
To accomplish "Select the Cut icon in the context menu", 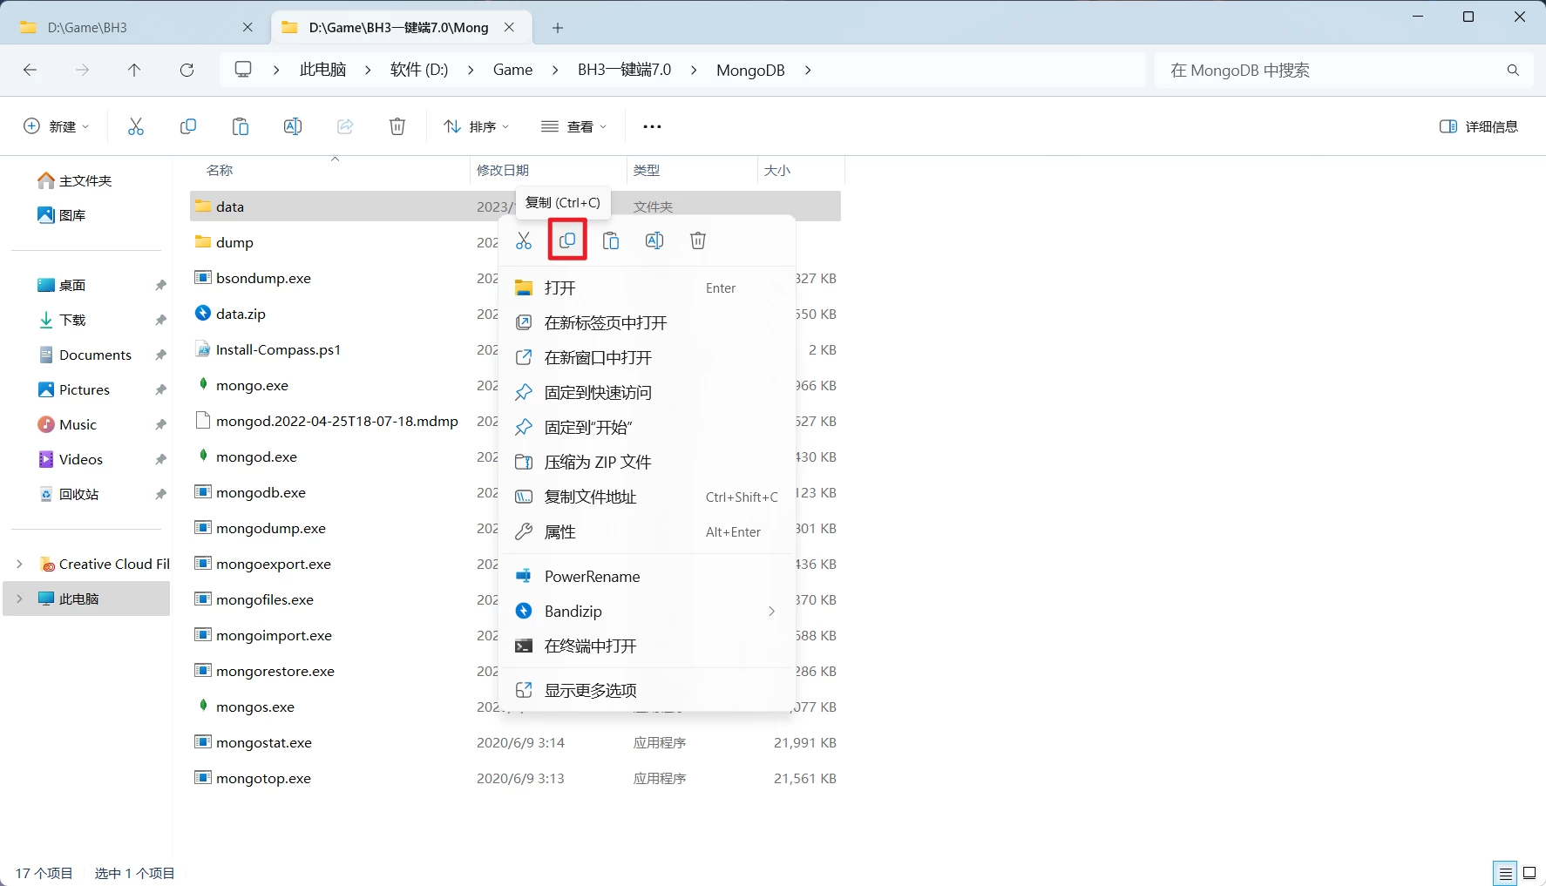I will (524, 240).
